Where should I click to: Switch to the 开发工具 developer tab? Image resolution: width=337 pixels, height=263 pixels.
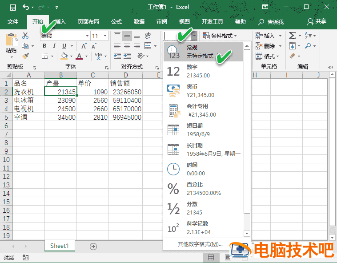(x=213, y=22)
